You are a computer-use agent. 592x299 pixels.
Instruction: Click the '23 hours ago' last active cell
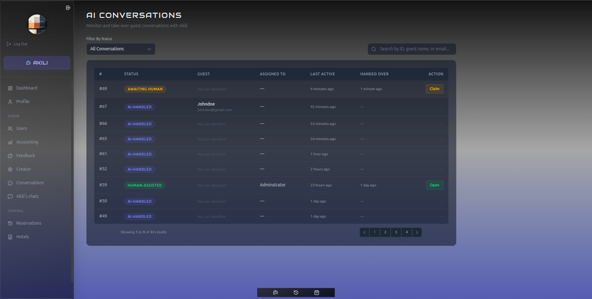[x=321, y=185]
